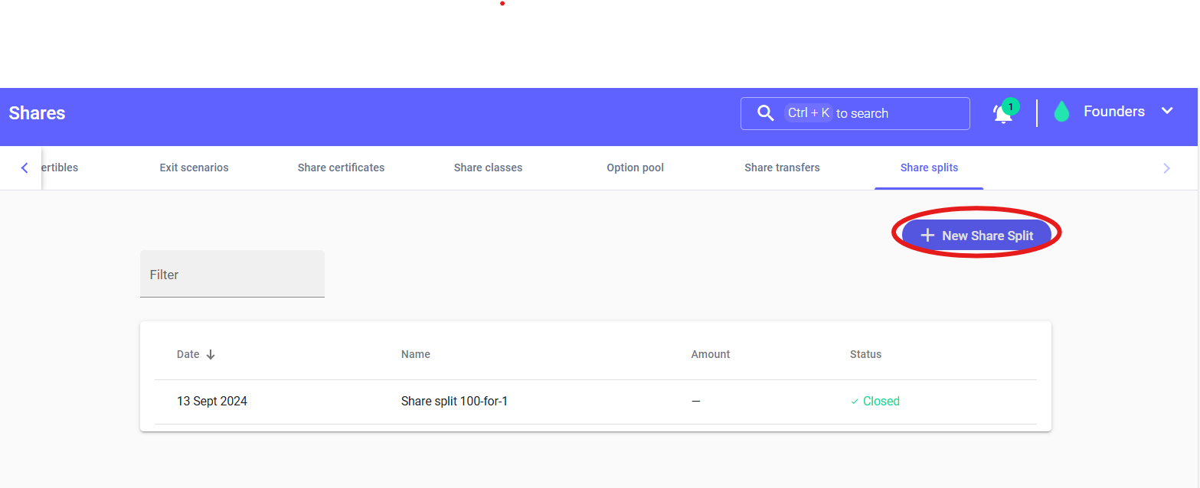Click the Filter input field

[x=232, y=275]
